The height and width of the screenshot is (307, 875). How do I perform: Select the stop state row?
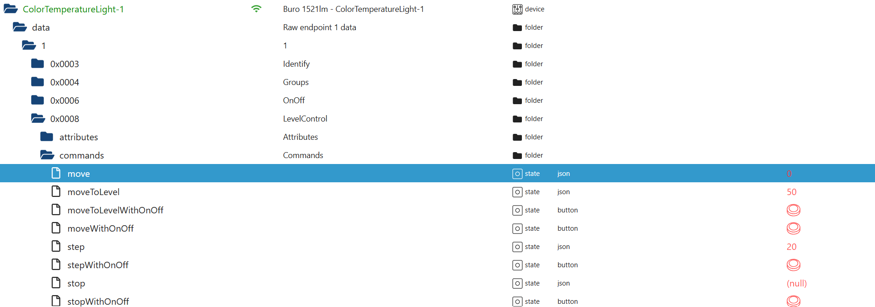pyautogui.click(x=76, y=283)
